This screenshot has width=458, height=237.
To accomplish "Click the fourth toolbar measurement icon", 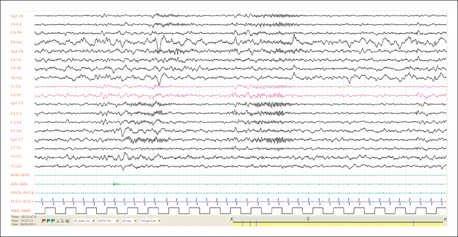I will click(58, 221).
